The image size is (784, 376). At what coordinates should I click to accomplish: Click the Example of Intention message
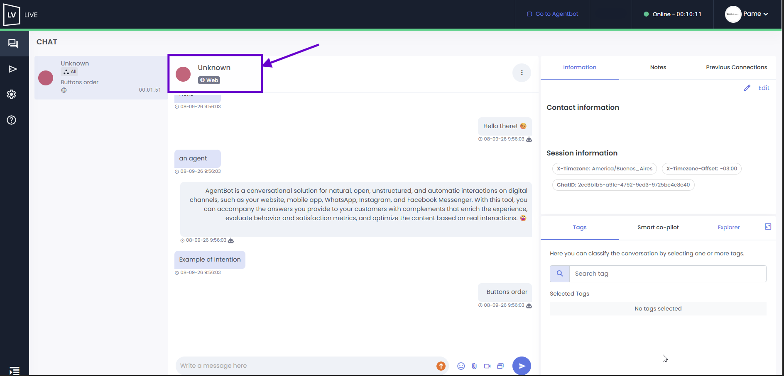click(x=210, y=260)
